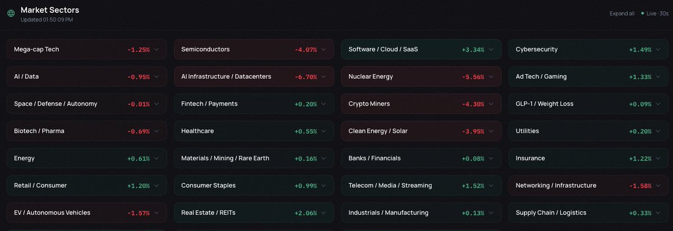Select the Networking / Infrastructure sector row
This screenshot has width=673, height=231.
pos(588,186)
